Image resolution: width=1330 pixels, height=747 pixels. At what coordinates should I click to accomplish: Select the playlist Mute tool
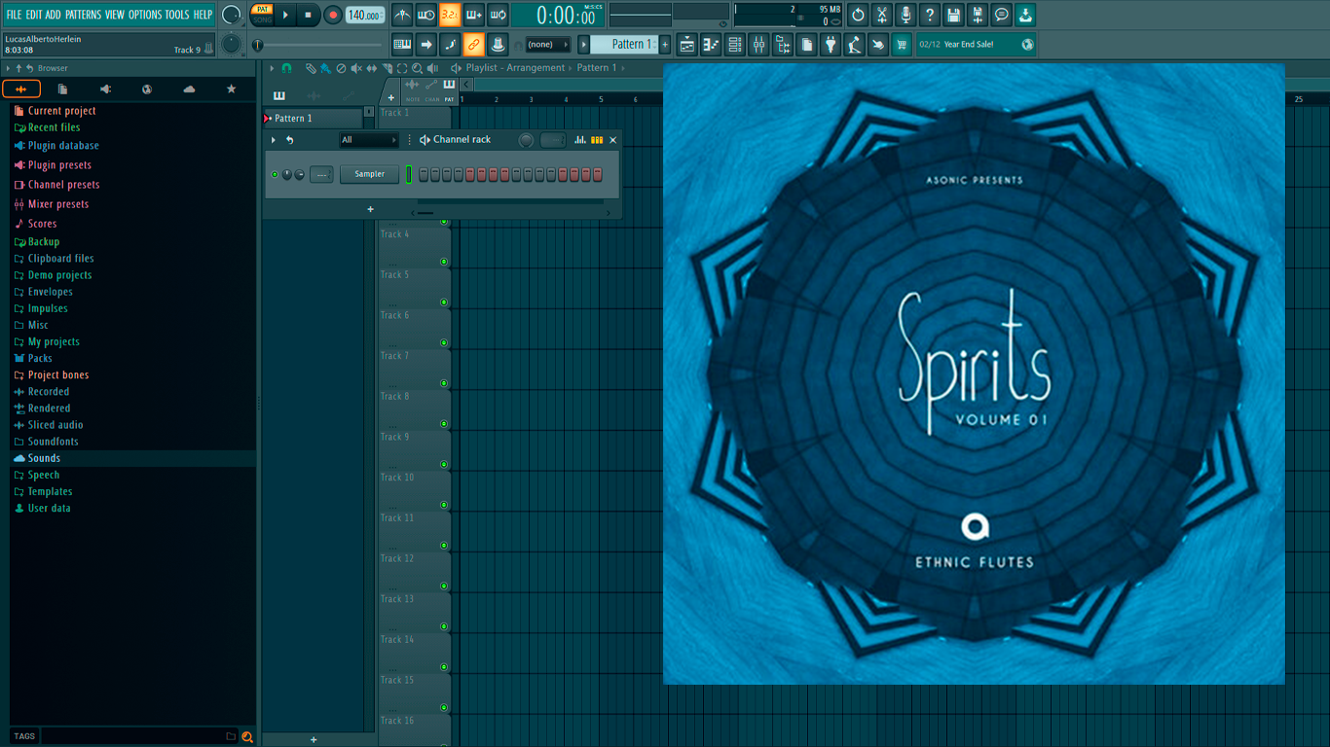tap(356, 68)
